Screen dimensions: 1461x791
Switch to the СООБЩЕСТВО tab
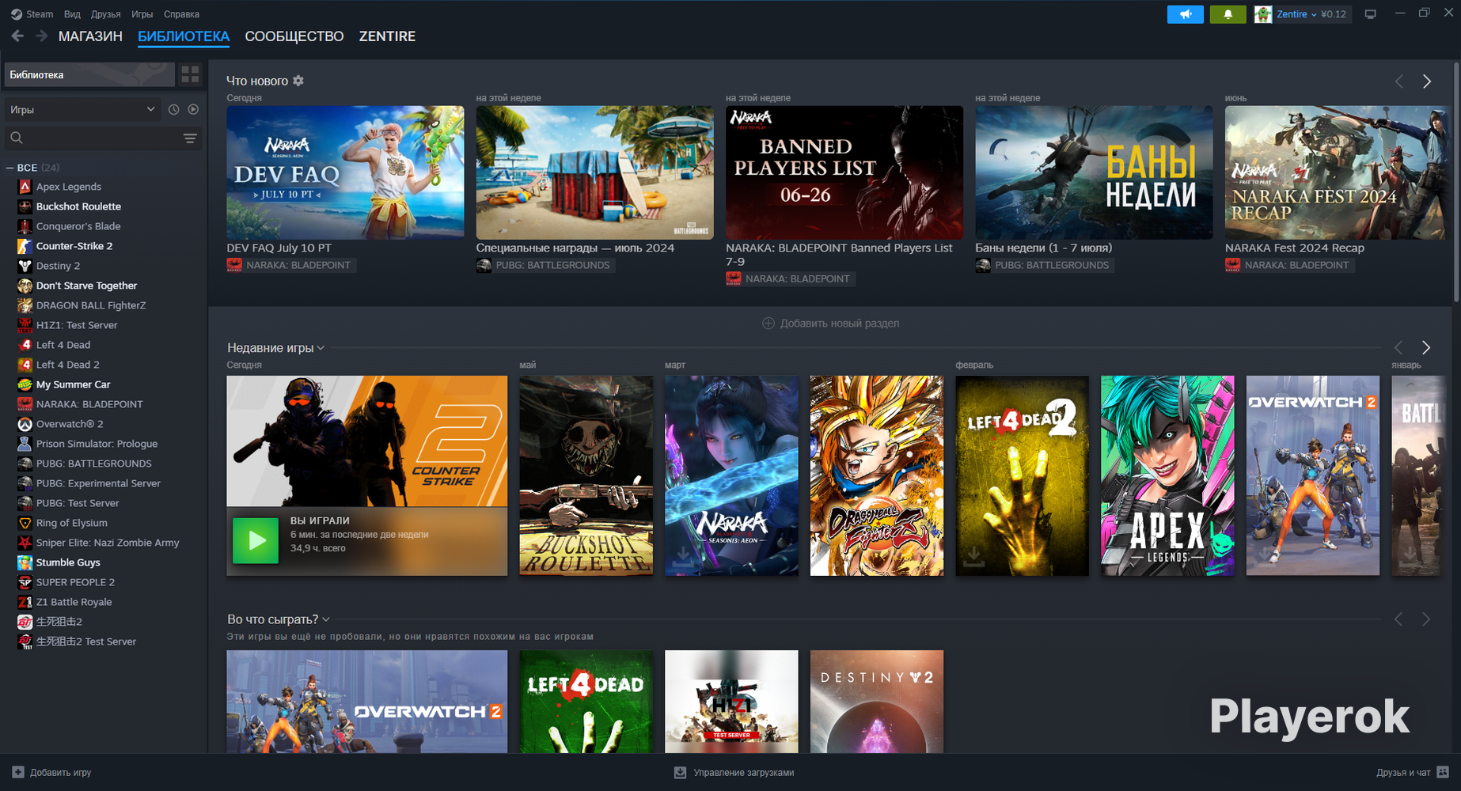[x=294, y=36]
